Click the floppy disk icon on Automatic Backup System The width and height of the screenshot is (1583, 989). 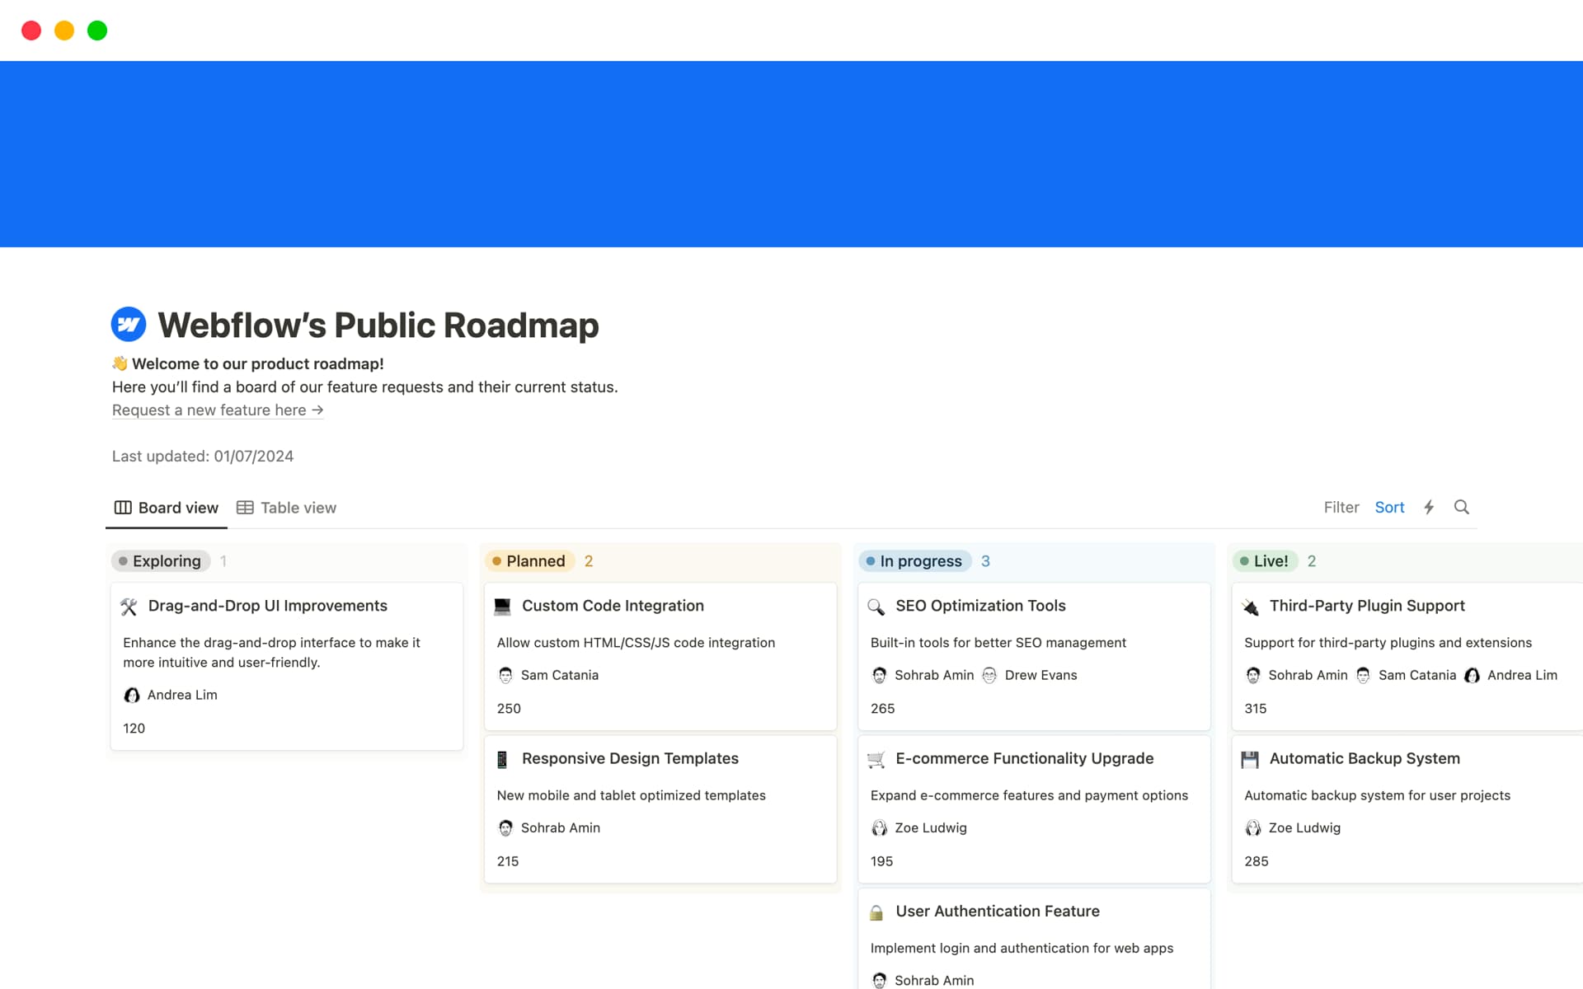coord(1250,758)
